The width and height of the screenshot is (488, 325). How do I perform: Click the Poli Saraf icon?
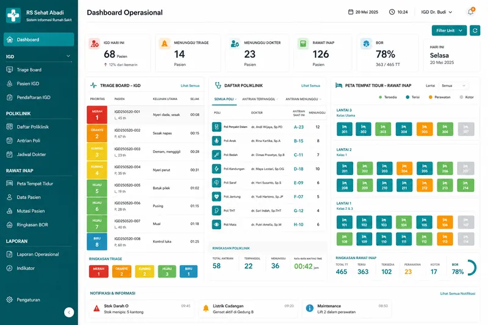point(217,182)
